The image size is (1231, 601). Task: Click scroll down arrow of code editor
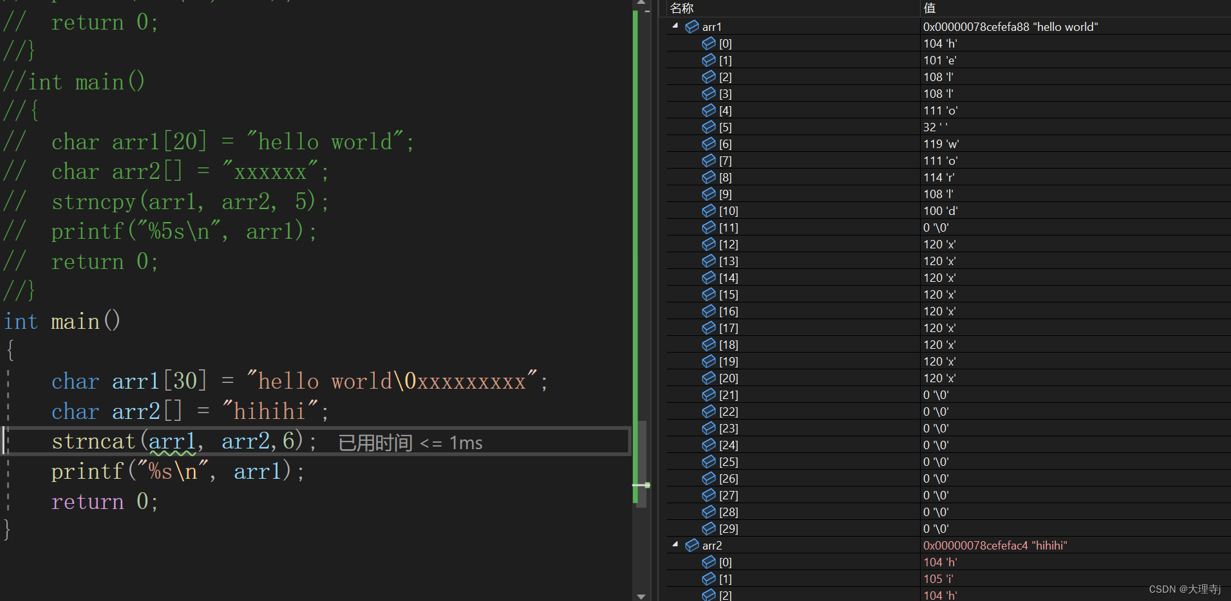coord(641,596)
